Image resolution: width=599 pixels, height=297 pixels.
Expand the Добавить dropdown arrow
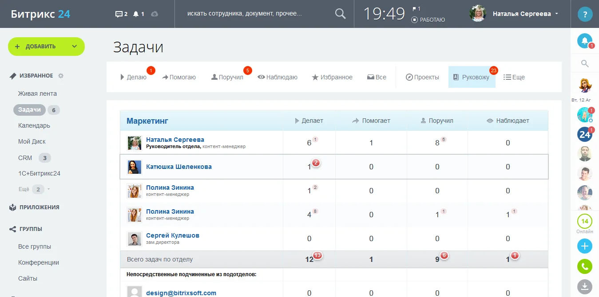74,47
